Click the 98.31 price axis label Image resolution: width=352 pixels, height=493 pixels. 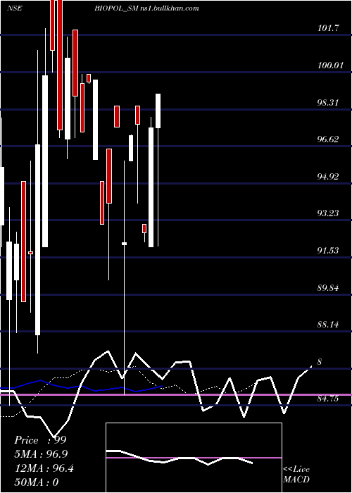[x=328, y=102]
